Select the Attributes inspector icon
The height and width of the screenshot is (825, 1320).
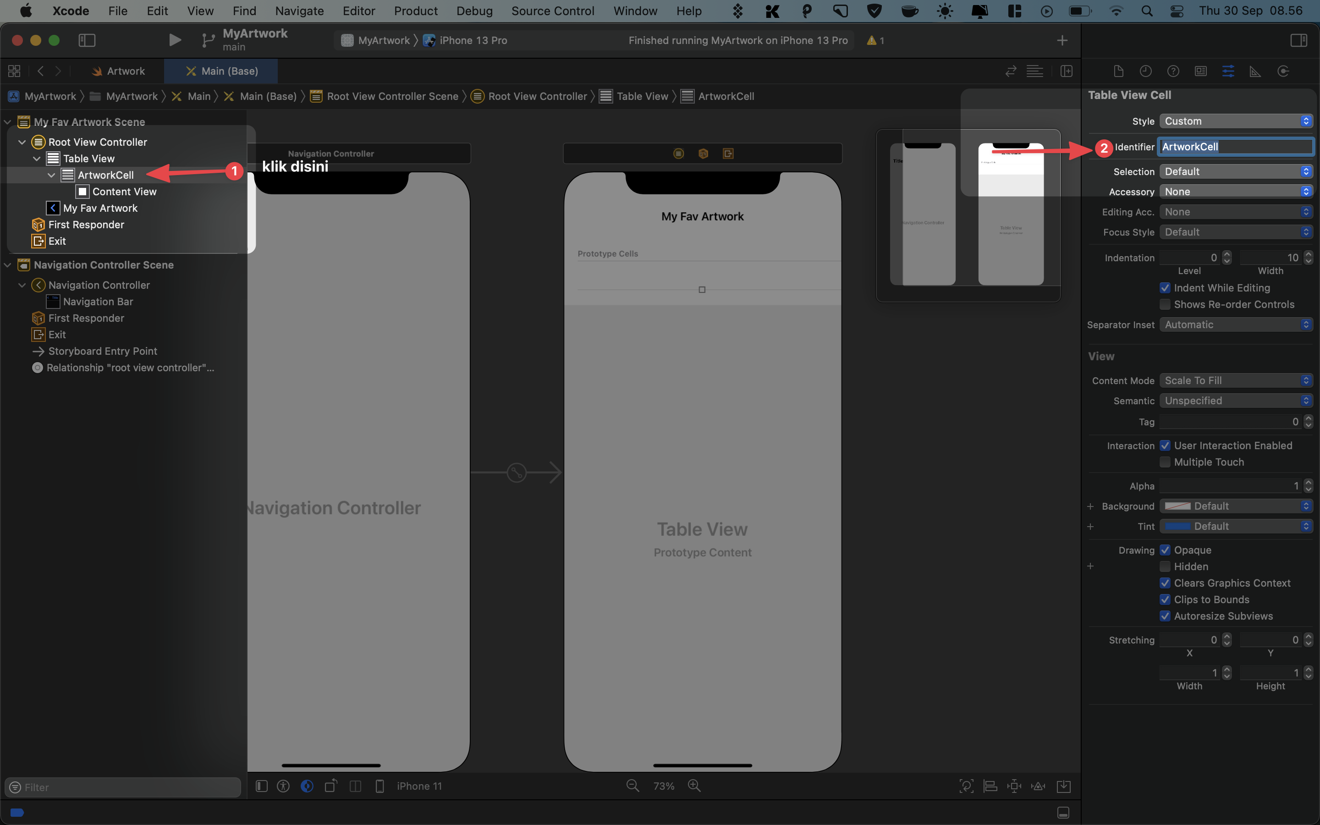(x=1228, y=71)
